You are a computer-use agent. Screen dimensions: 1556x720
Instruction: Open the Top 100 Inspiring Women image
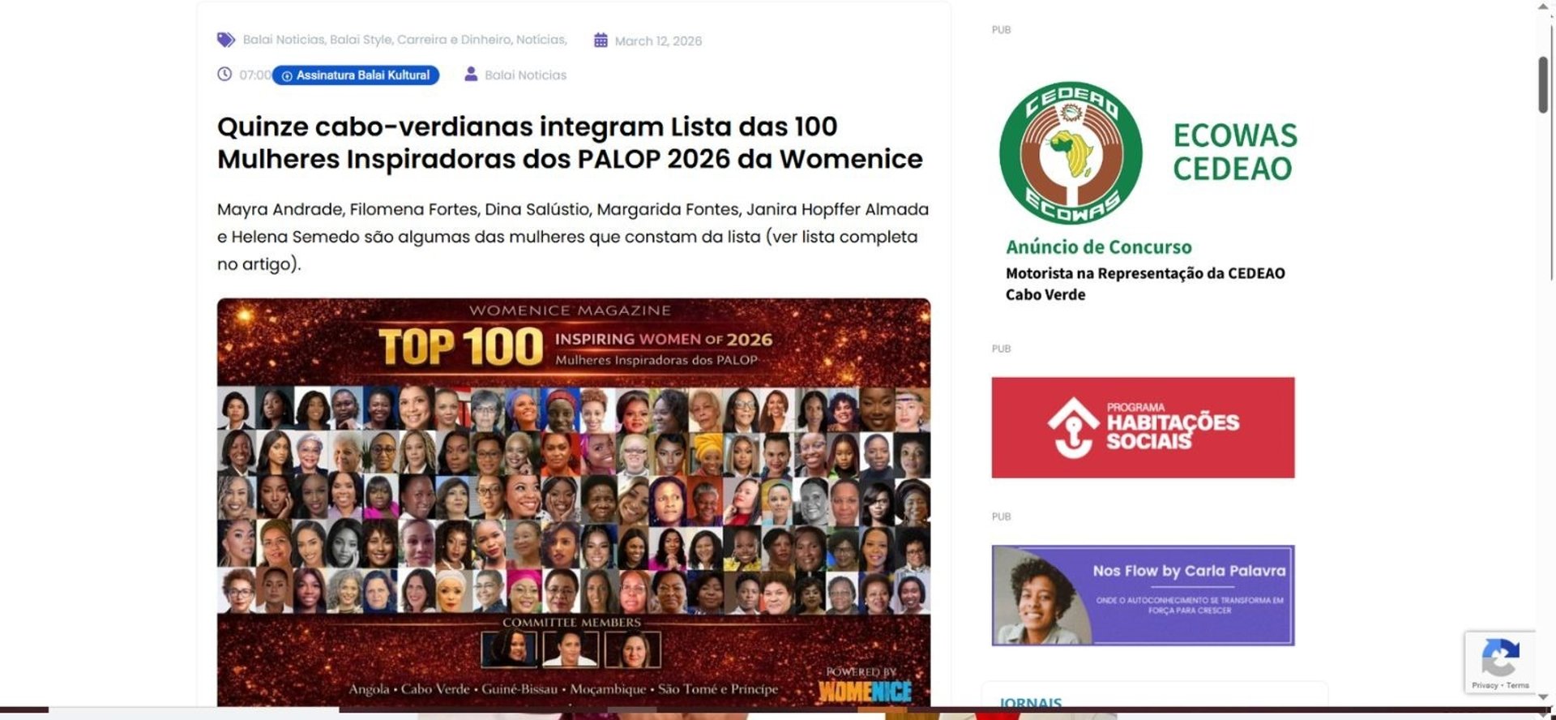tap(574, 502)
